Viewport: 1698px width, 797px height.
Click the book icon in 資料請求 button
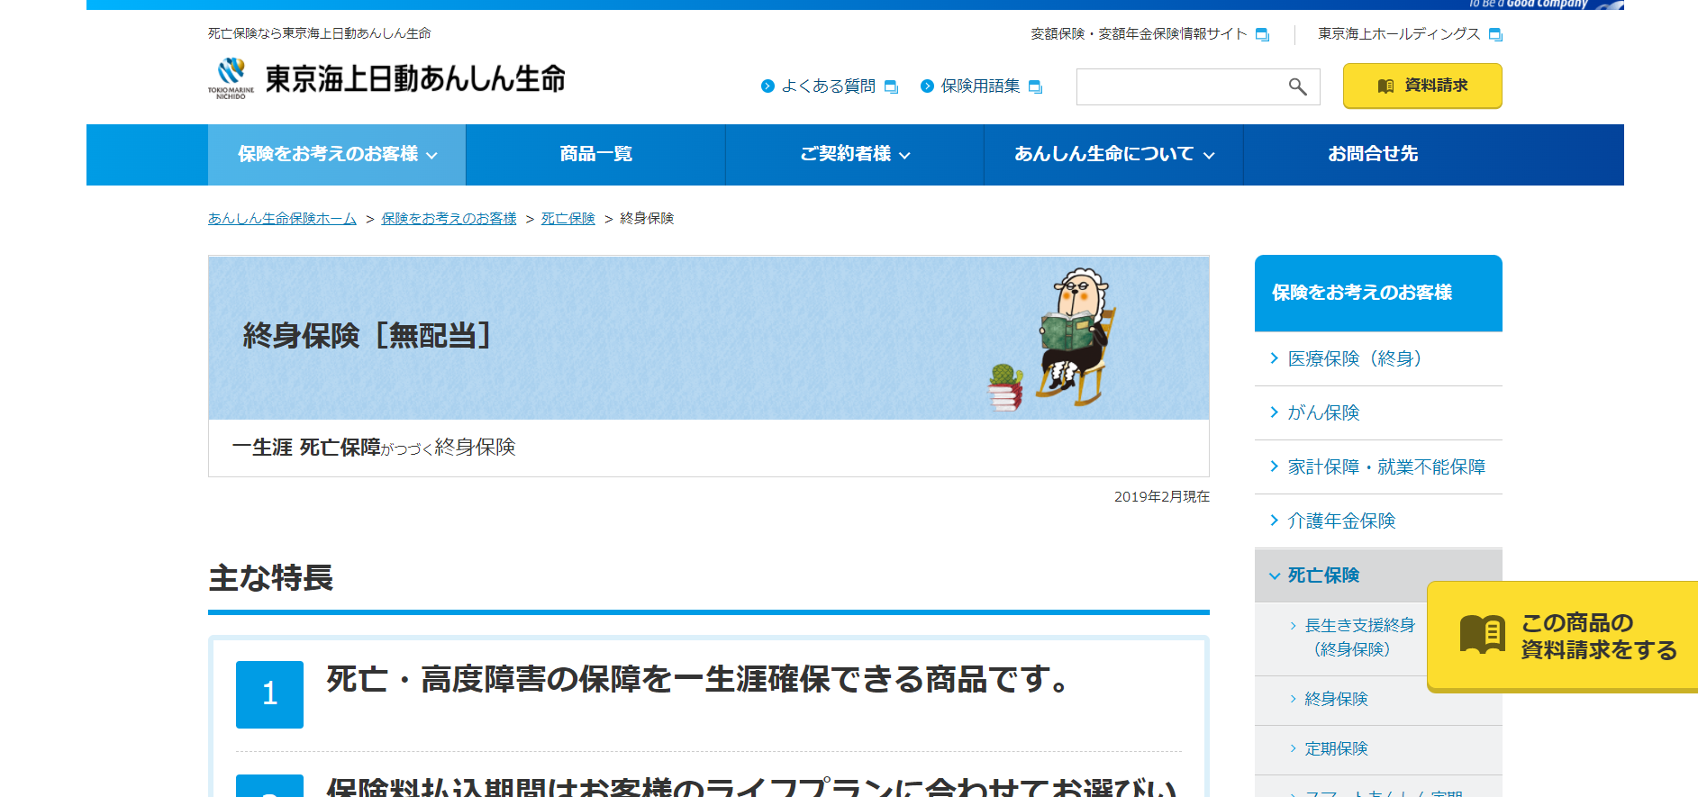coord(1385,86)
